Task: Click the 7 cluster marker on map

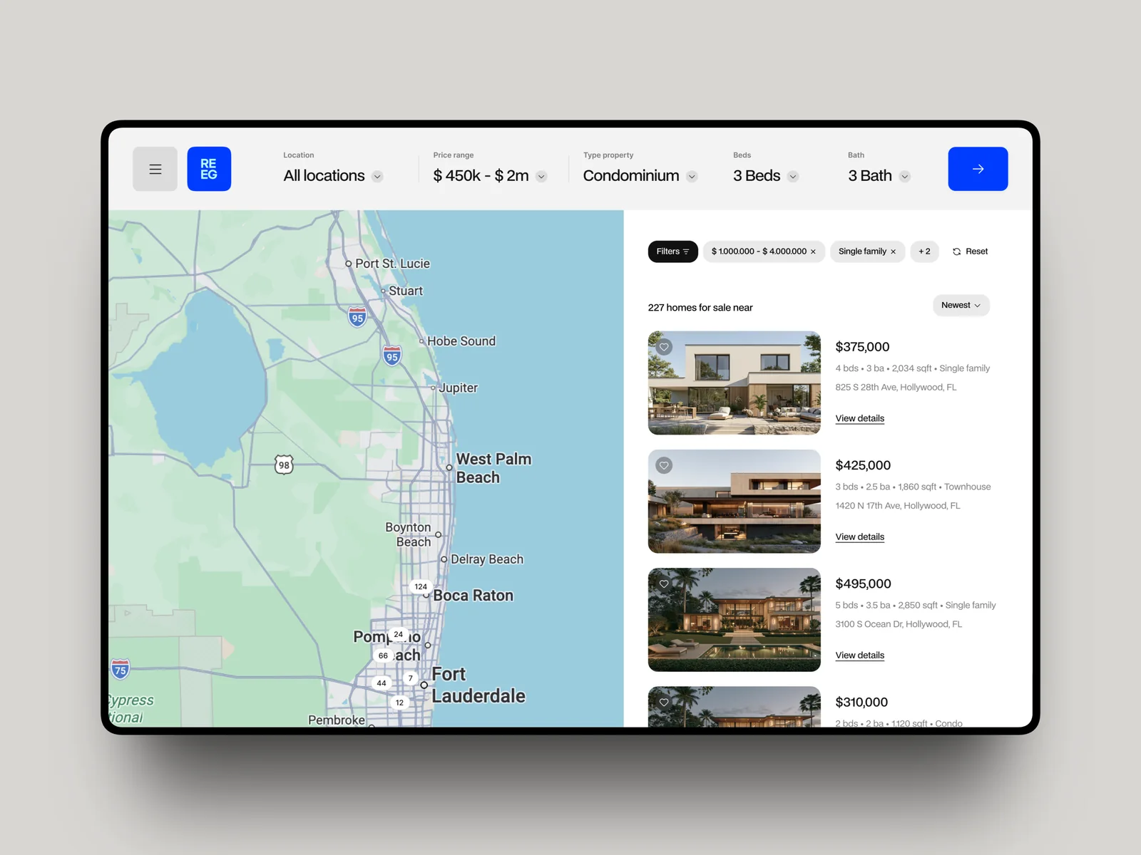Action: 410,678
